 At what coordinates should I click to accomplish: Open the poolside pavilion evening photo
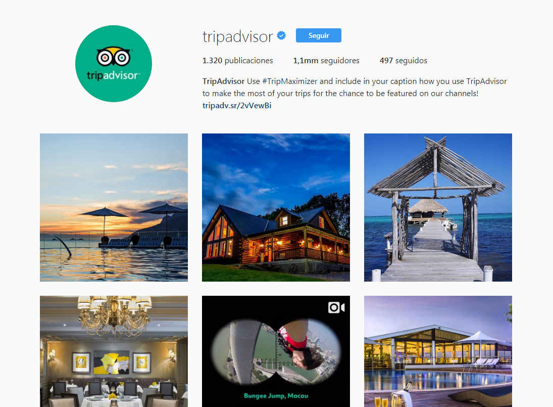coord(438,351)
